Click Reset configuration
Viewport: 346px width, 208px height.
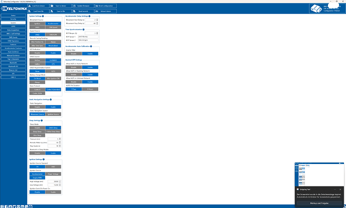[106, 6]
